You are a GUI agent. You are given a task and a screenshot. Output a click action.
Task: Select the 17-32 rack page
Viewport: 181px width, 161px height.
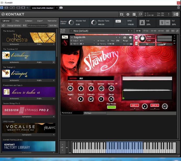(x=146, y=31)
